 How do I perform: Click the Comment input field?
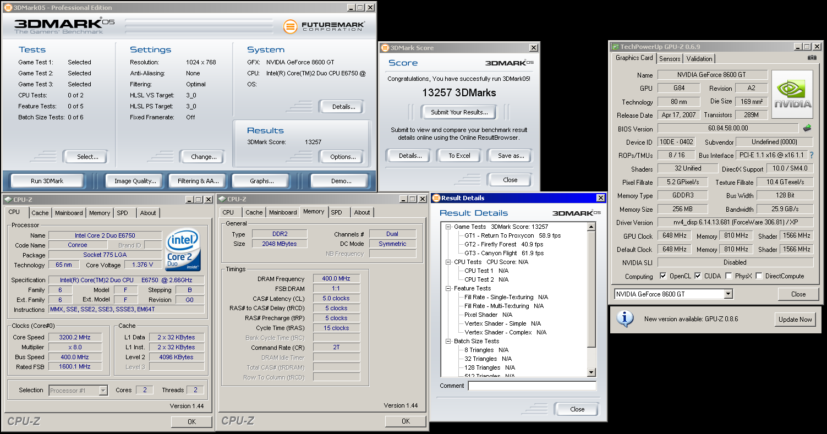(x=532, y=386)
